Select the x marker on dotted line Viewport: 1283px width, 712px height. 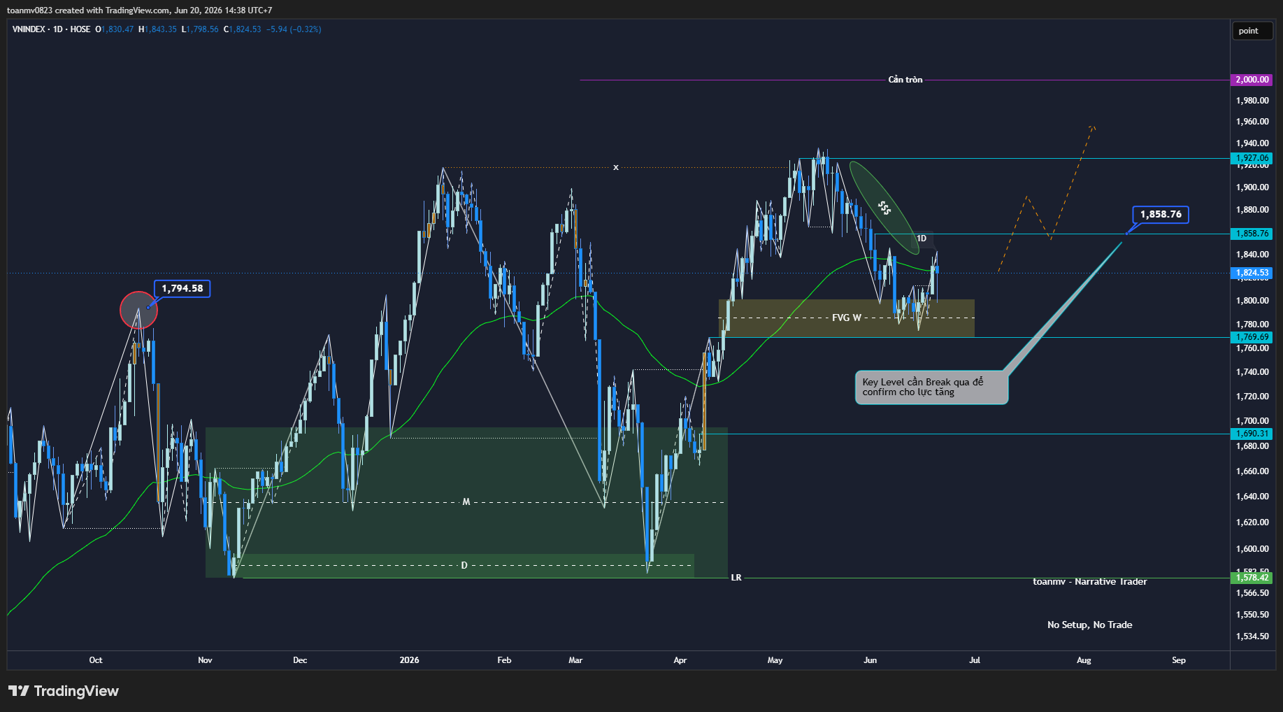tap(616, 167)
